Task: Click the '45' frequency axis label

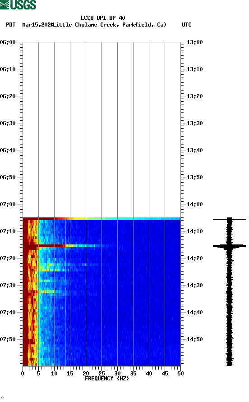Action: (165, 374)
